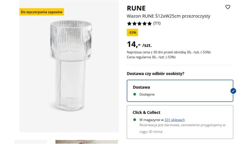Screen dimensions: 248x144
Task: Open the first thumbnail below the main image
Action: pyautogui.click(x=31, y=142)
